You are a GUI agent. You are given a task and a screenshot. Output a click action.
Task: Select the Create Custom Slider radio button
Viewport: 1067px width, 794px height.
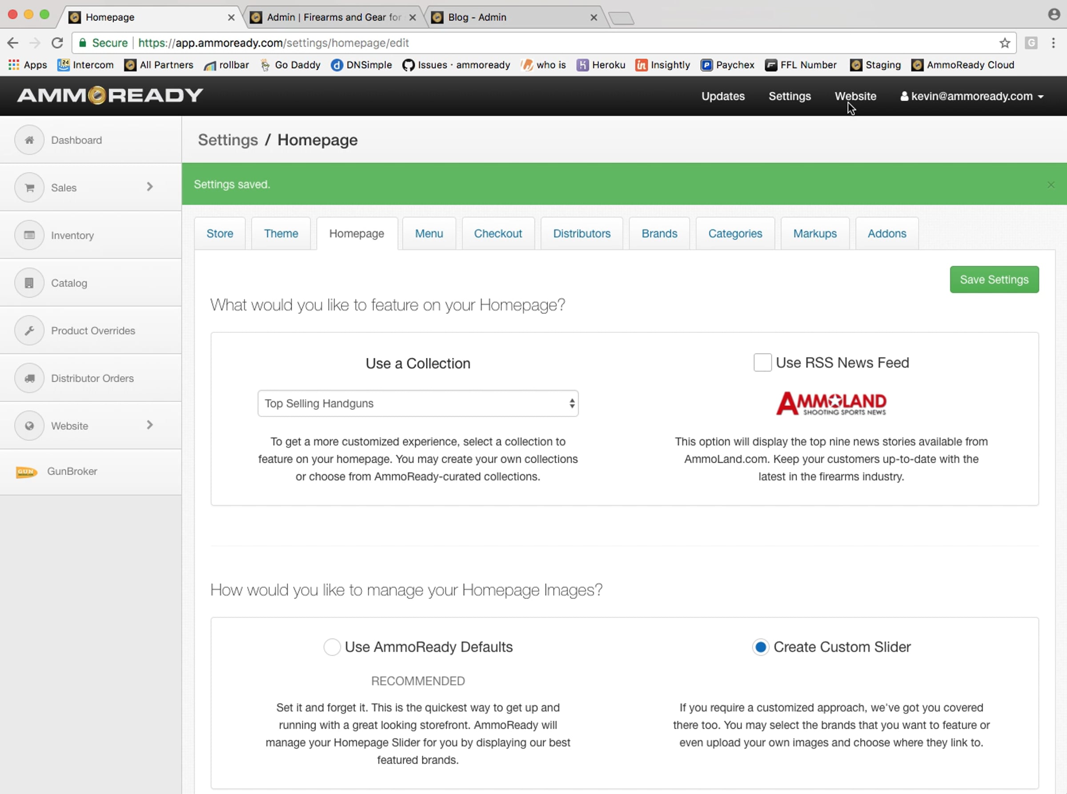point(761,647)
